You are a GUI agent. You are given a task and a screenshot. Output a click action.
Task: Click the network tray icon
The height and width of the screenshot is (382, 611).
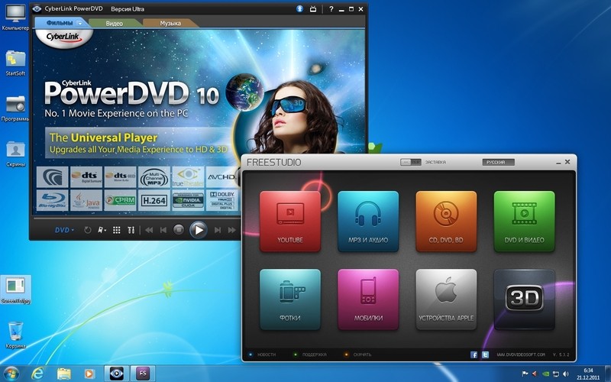(556, 374)
